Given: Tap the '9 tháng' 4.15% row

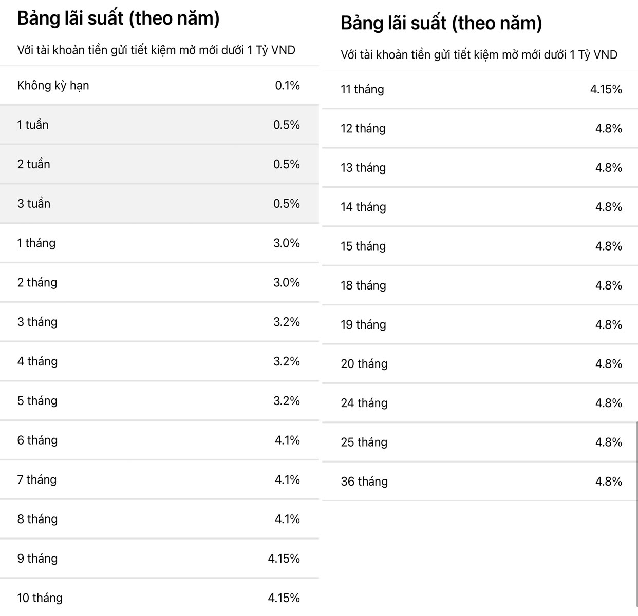Looking at the screenshot, I should (159, 559).
